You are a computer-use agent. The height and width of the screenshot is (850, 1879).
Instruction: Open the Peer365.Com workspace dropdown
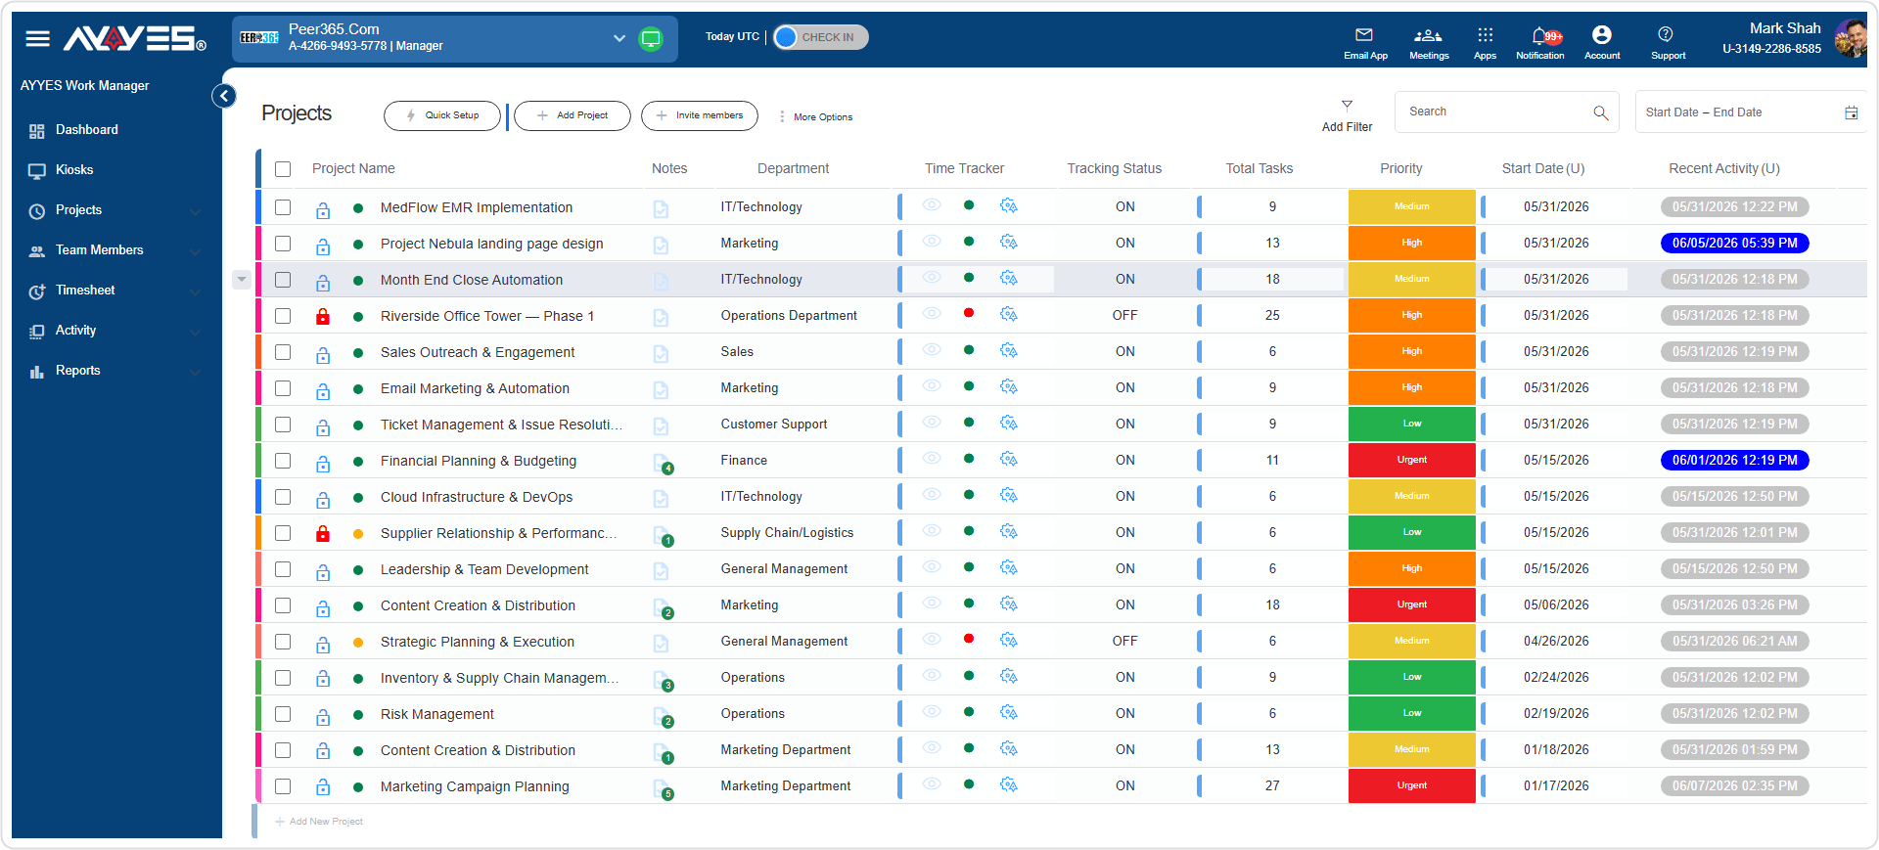619,38
